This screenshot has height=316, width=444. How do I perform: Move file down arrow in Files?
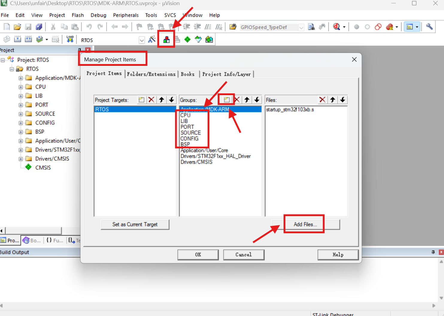click(343, 100)
